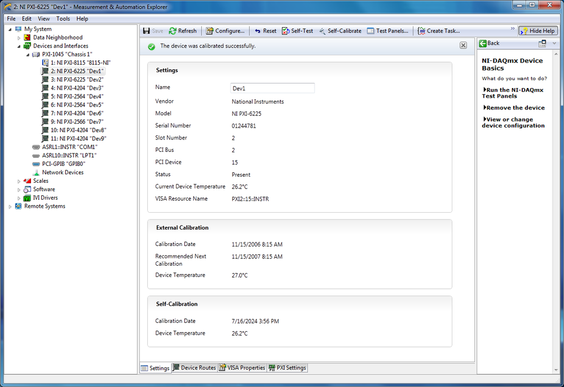564x387 pixels.
Task: Open the File menu
Action: coord(11,19)
